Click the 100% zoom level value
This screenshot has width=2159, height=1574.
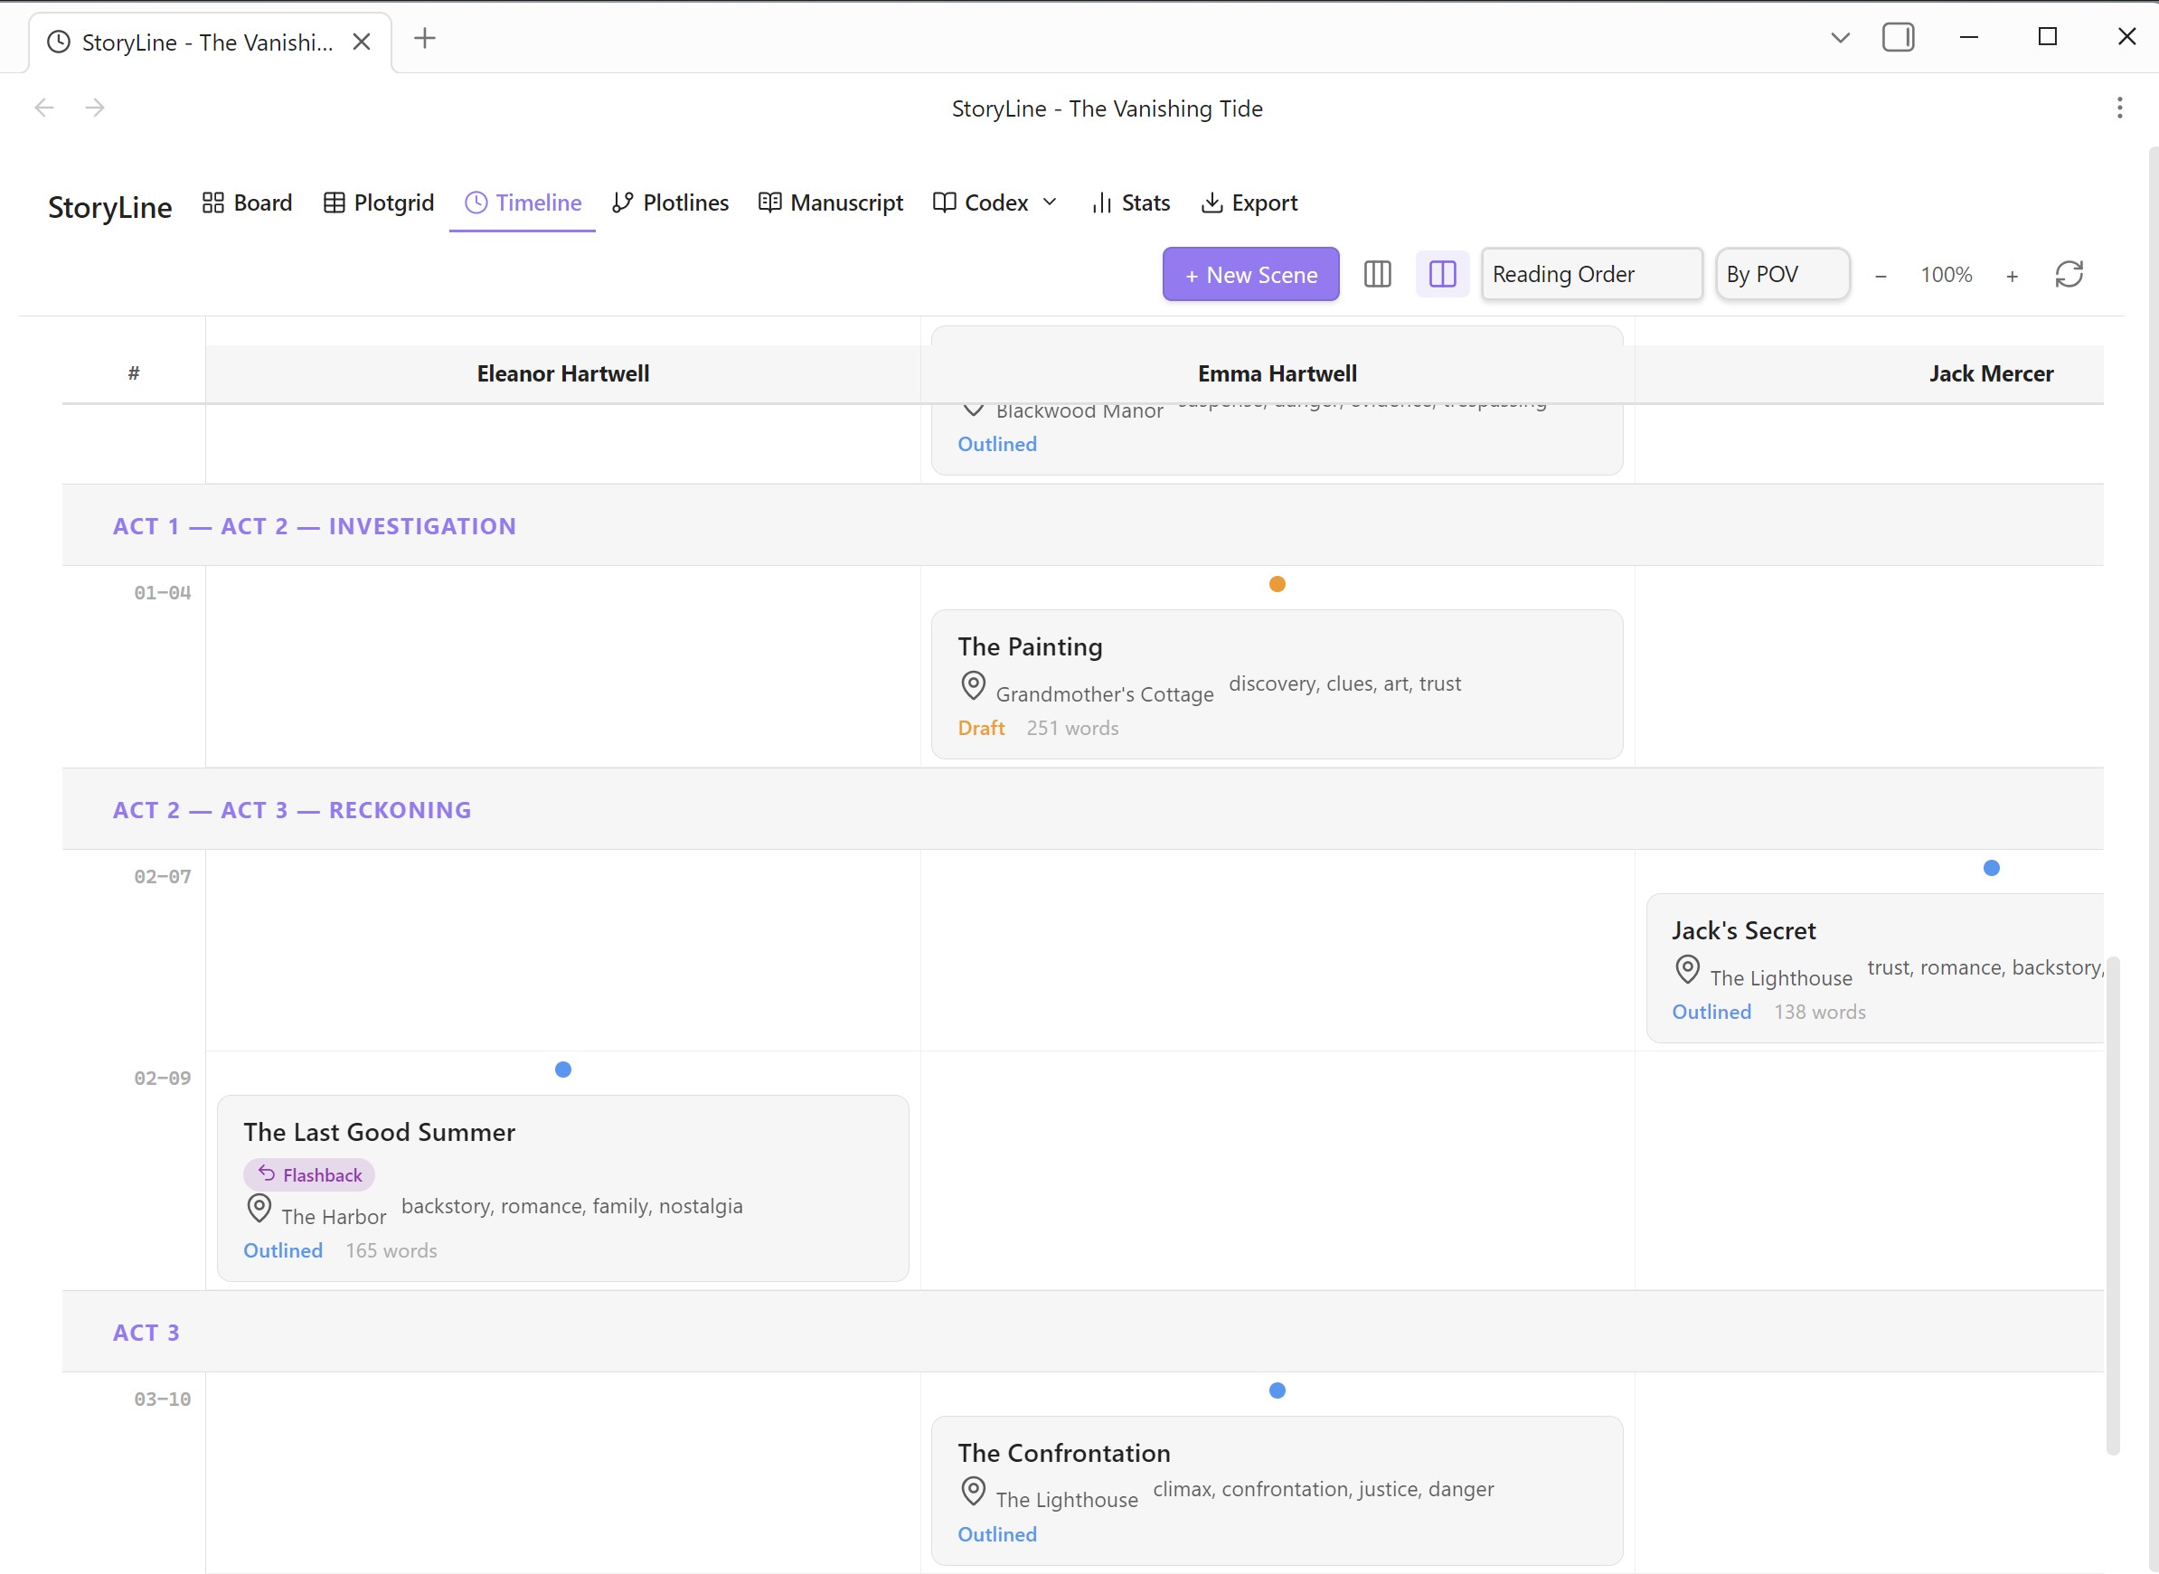pyautogui.click(x=1946, y=275)
